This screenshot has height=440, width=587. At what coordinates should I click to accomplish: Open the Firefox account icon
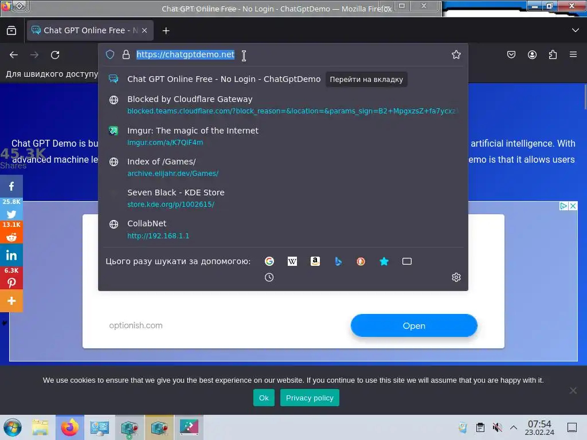click(x=532, y=54)
